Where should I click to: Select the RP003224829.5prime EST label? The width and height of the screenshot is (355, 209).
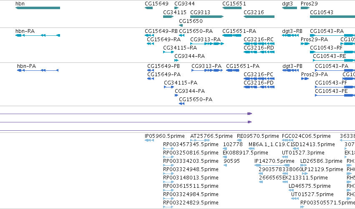(x=191, y=203)
